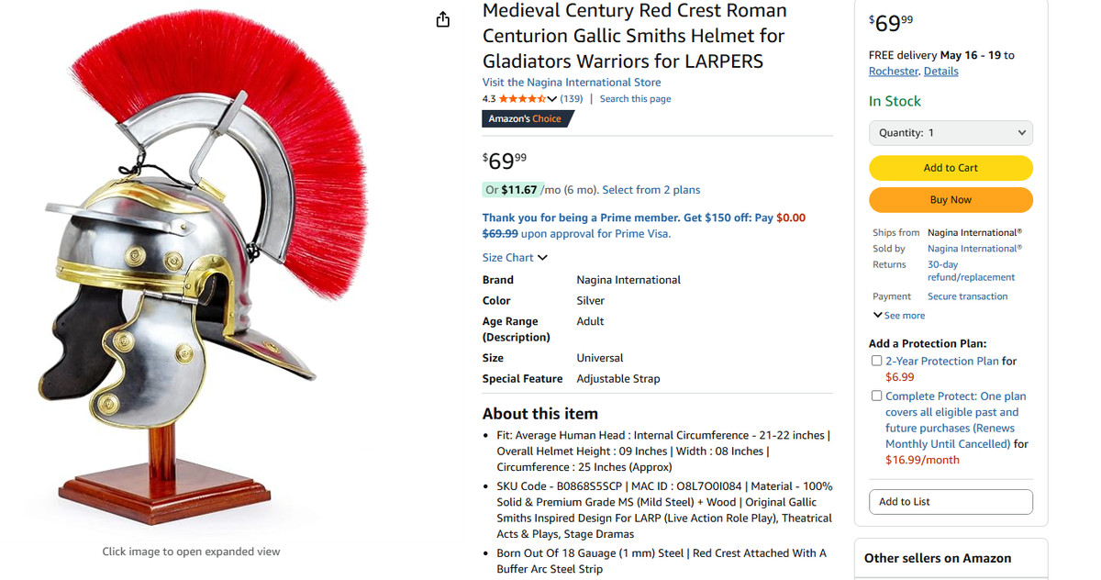This screenshot has width=1101, height=580.
Task: Expand See more seller details
Action: 899,316
